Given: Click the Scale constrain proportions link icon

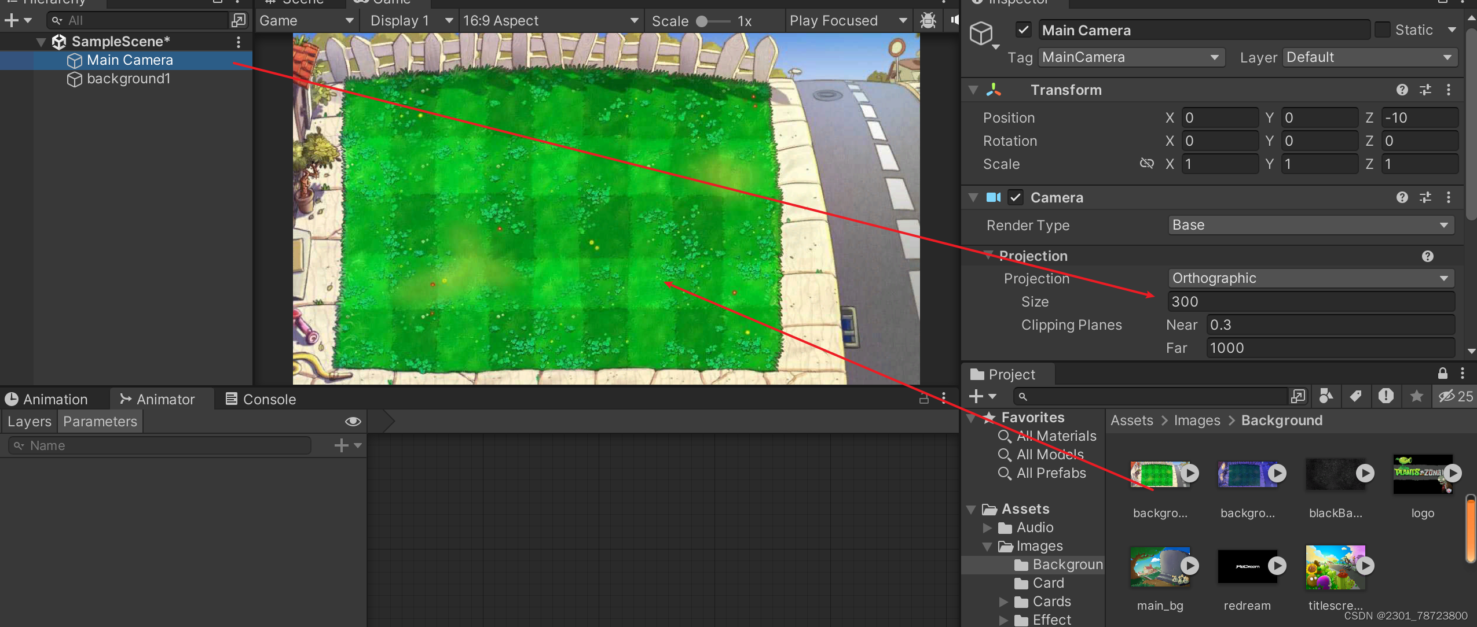Looking at the screenshot, I should [1146, 164].
